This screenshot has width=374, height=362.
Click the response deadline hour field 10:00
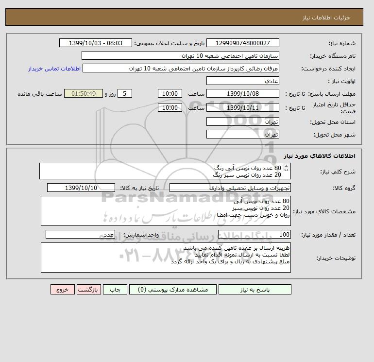click(170, 94)
